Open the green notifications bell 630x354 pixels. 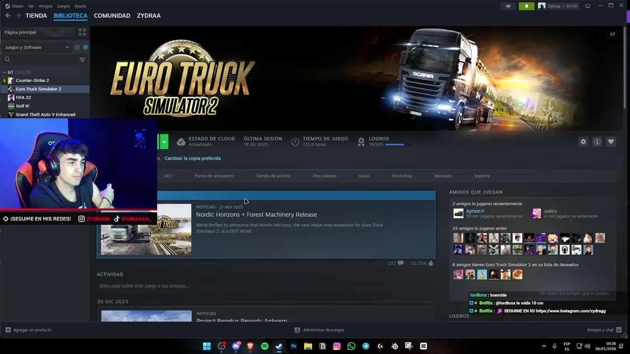tap(527, 6)
